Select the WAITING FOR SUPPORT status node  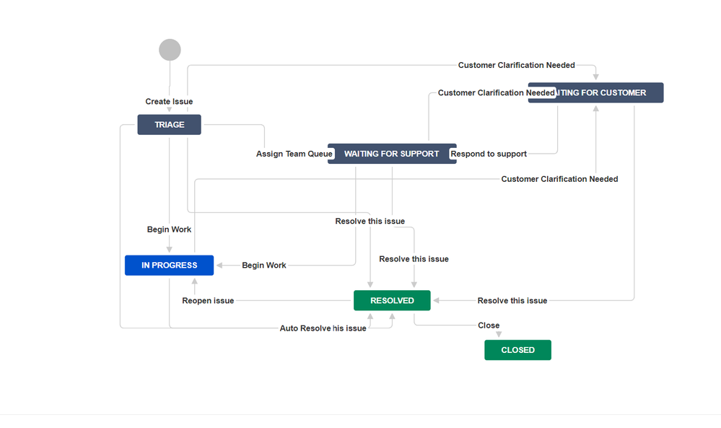(x=392, y=154)
